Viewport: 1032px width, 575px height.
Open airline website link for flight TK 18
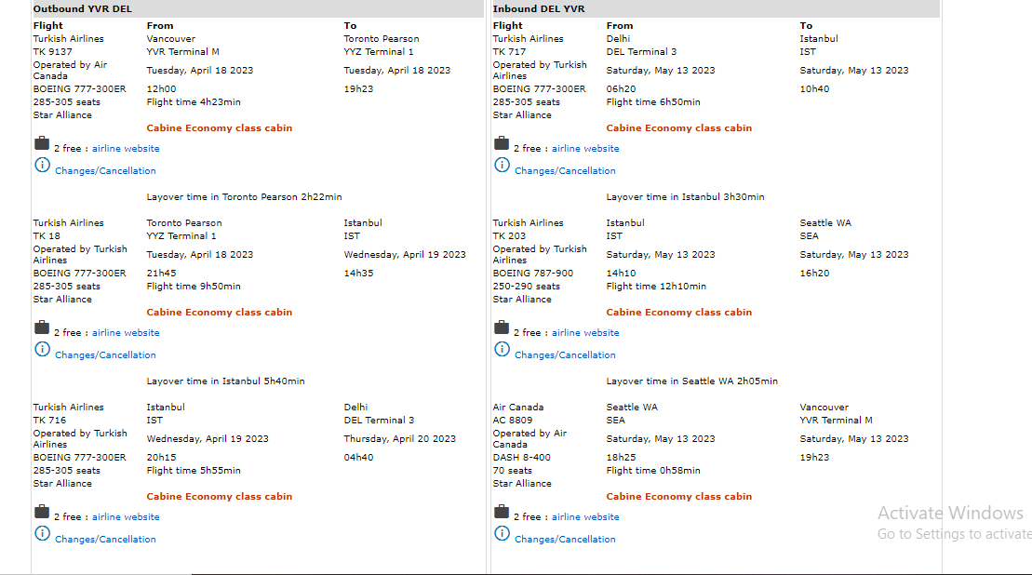click(126, 333)
